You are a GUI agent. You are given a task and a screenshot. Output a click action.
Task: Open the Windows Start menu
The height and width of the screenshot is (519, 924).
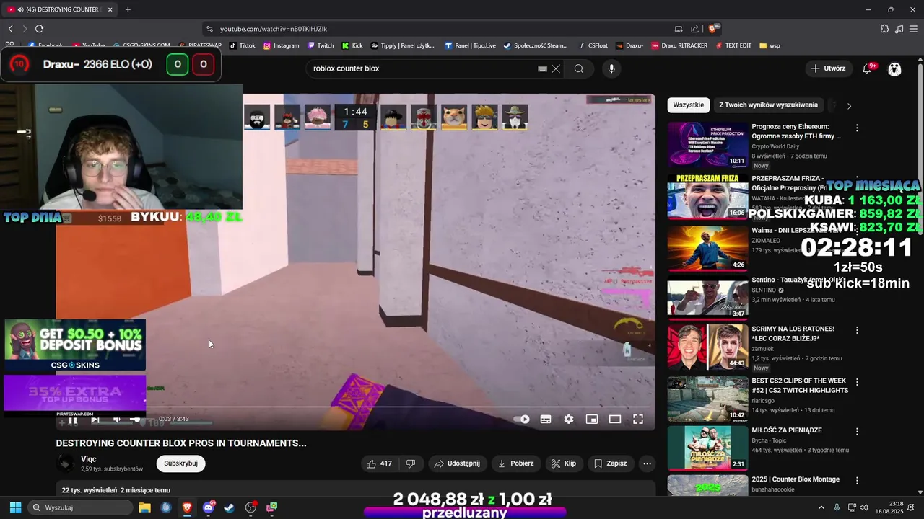15,507
